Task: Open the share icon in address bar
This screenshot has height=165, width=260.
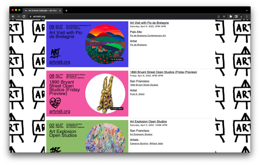Action: coord(219,17)
